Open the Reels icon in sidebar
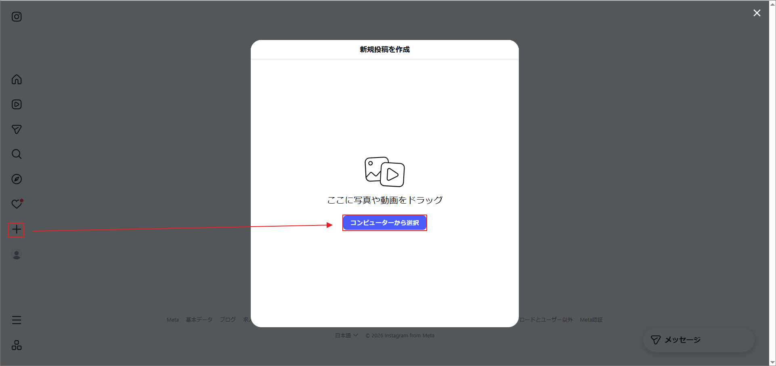This screenshot has width=776, height=366. [x=17, y=104]
